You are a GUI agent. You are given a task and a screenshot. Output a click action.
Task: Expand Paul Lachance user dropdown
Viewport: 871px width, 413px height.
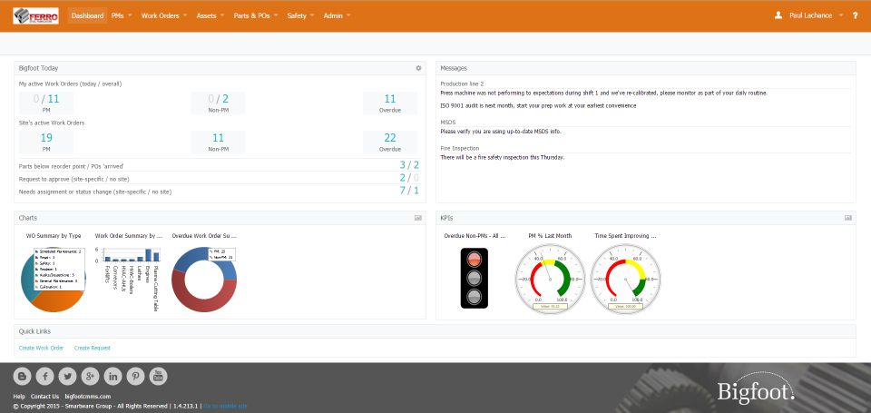pos(816,15)
